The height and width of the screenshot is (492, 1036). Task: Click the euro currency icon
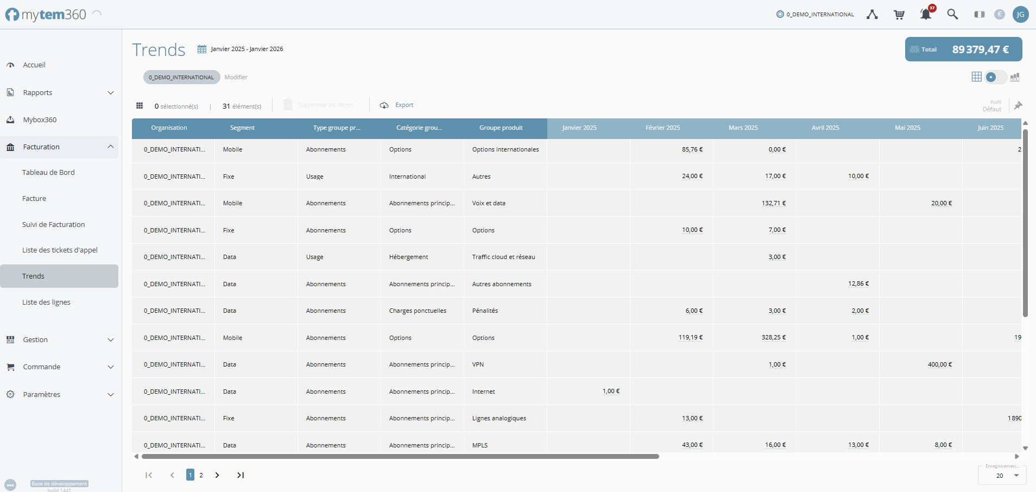pos(999,15)
